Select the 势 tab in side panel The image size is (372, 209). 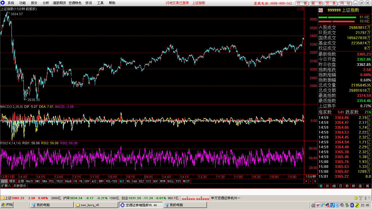point(347,186)
